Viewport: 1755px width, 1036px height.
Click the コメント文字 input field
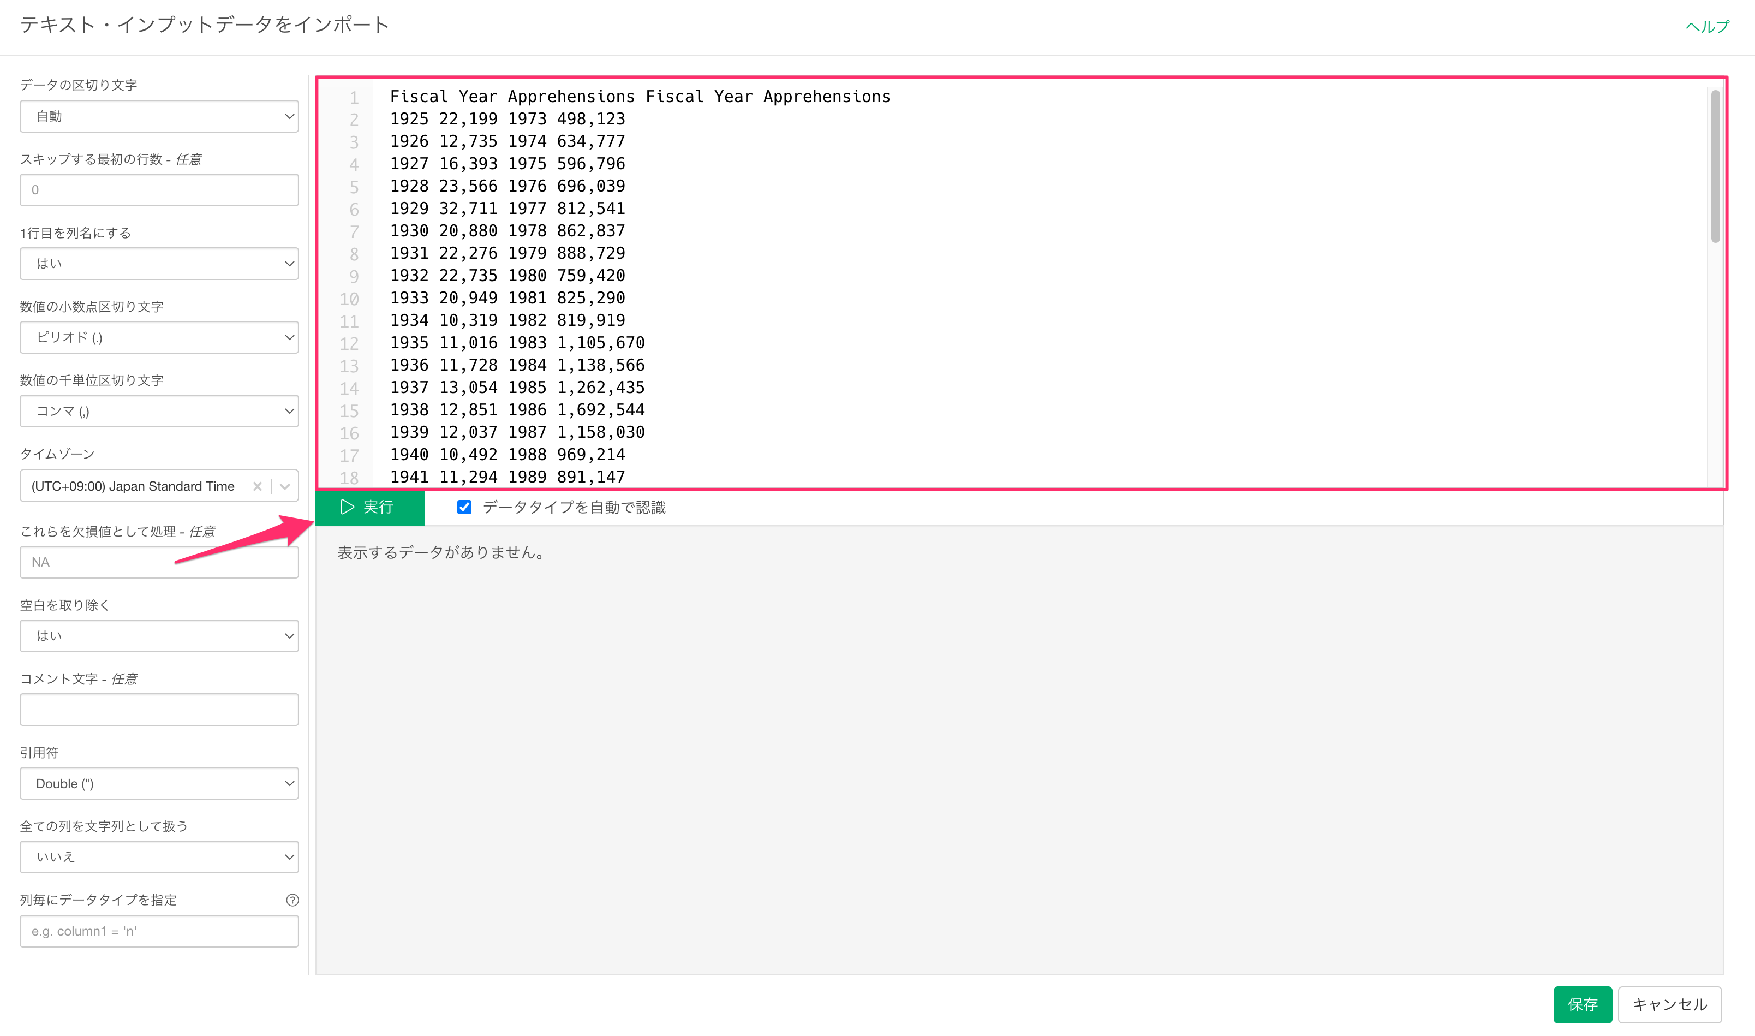(159, 709)
